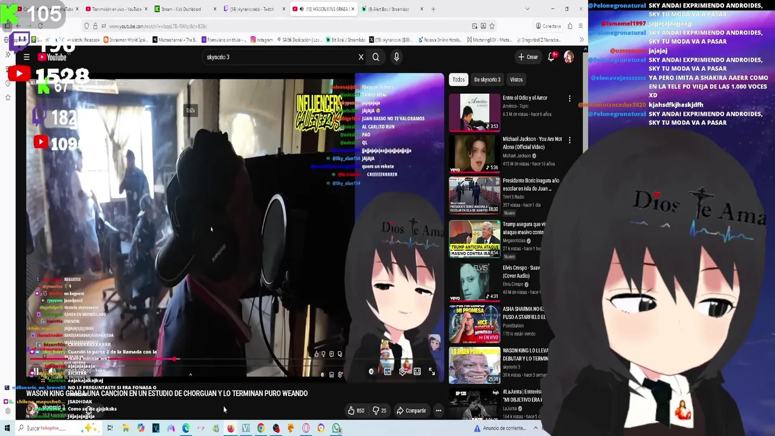Open the browser application menu
The height and width of the screenshot is (436, 775).
point(580,26)
